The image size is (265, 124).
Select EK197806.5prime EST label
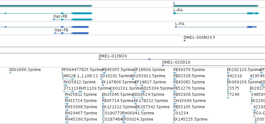(118, 82)
